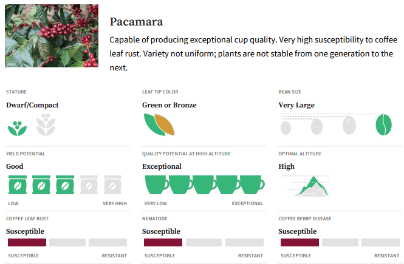Click the dark red nematode susceptibility bar

tap(163, 242)
